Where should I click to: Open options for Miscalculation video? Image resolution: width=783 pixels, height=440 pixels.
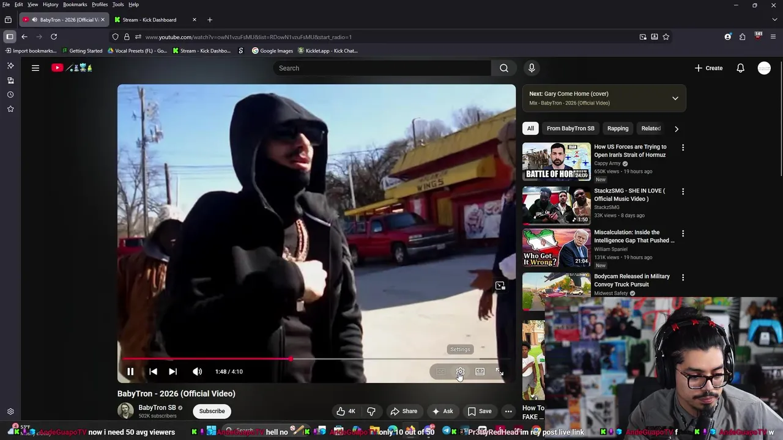683,233
